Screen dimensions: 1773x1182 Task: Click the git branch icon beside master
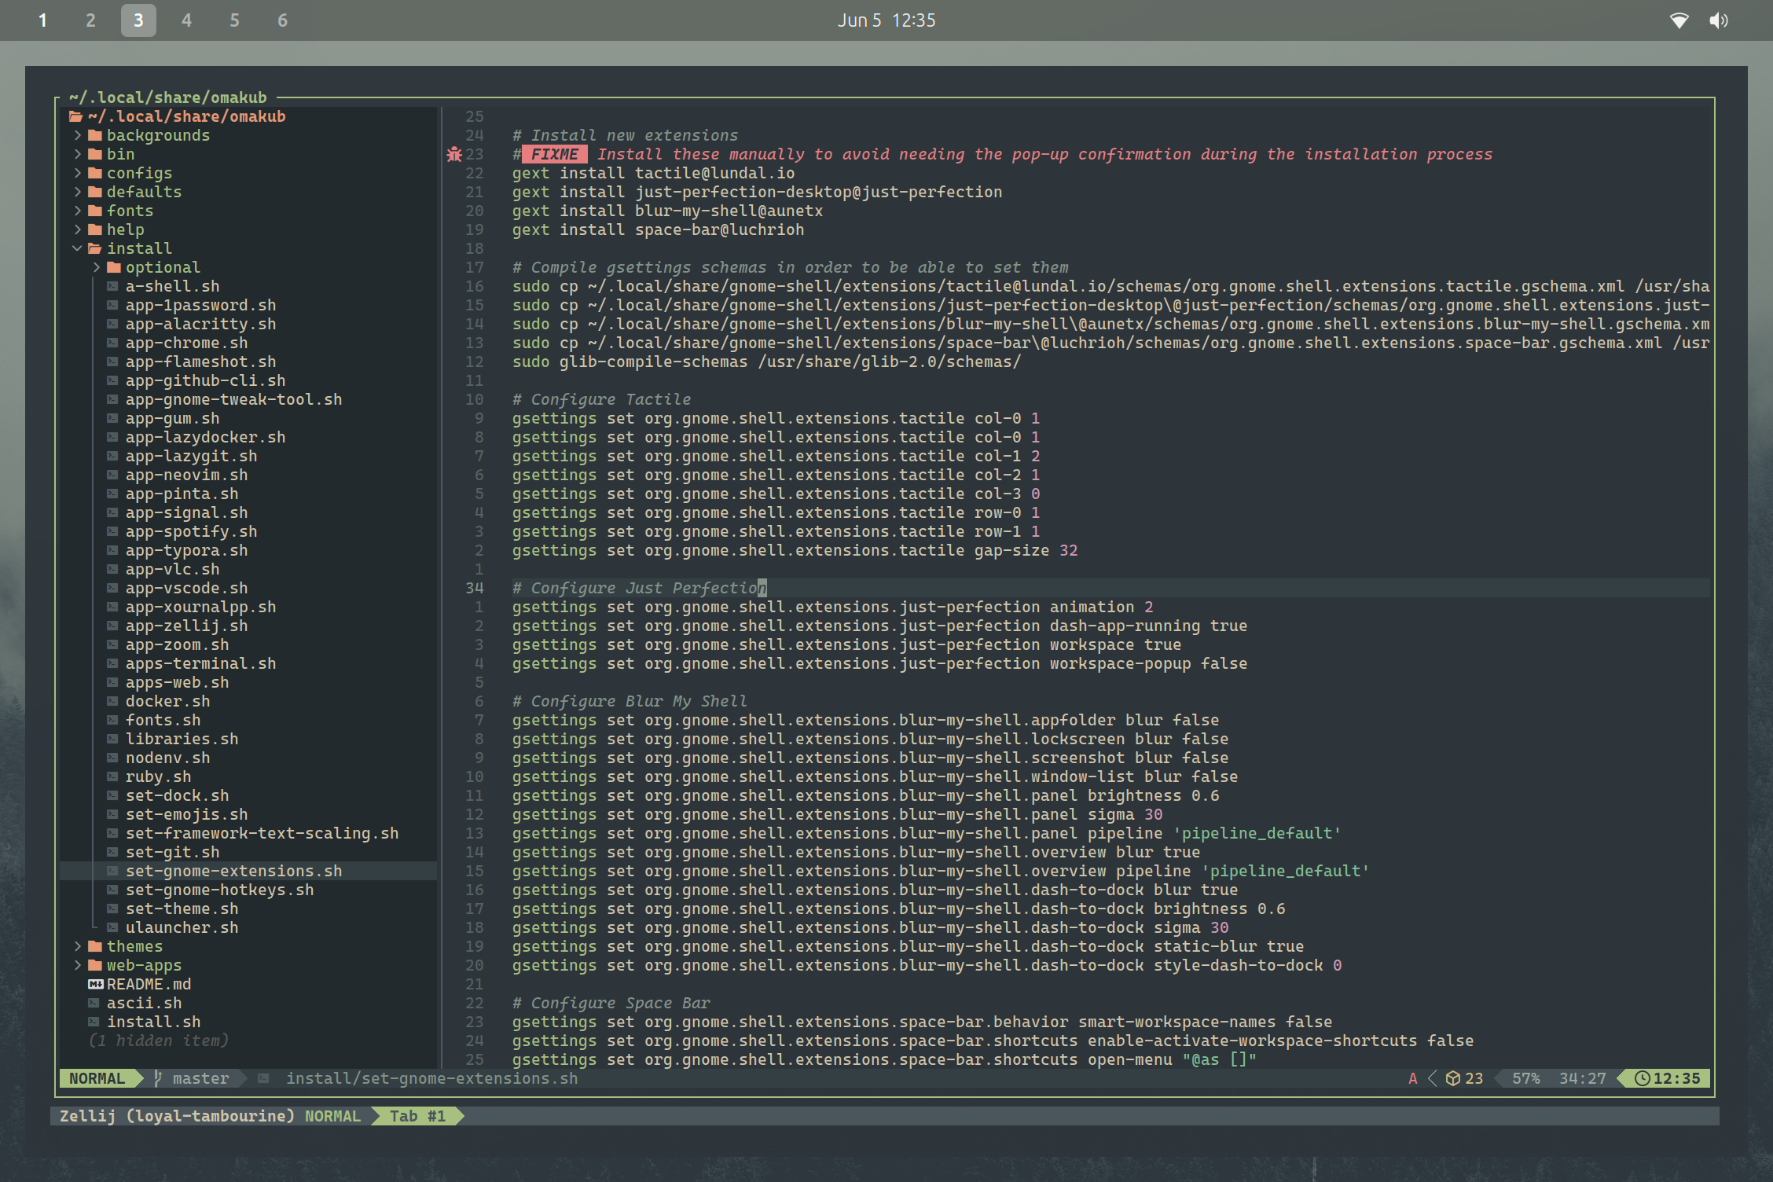point(158,1078)
